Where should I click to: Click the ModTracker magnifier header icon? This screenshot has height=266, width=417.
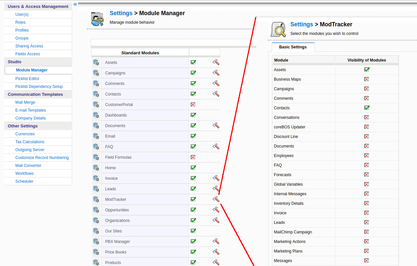[278, 29]
